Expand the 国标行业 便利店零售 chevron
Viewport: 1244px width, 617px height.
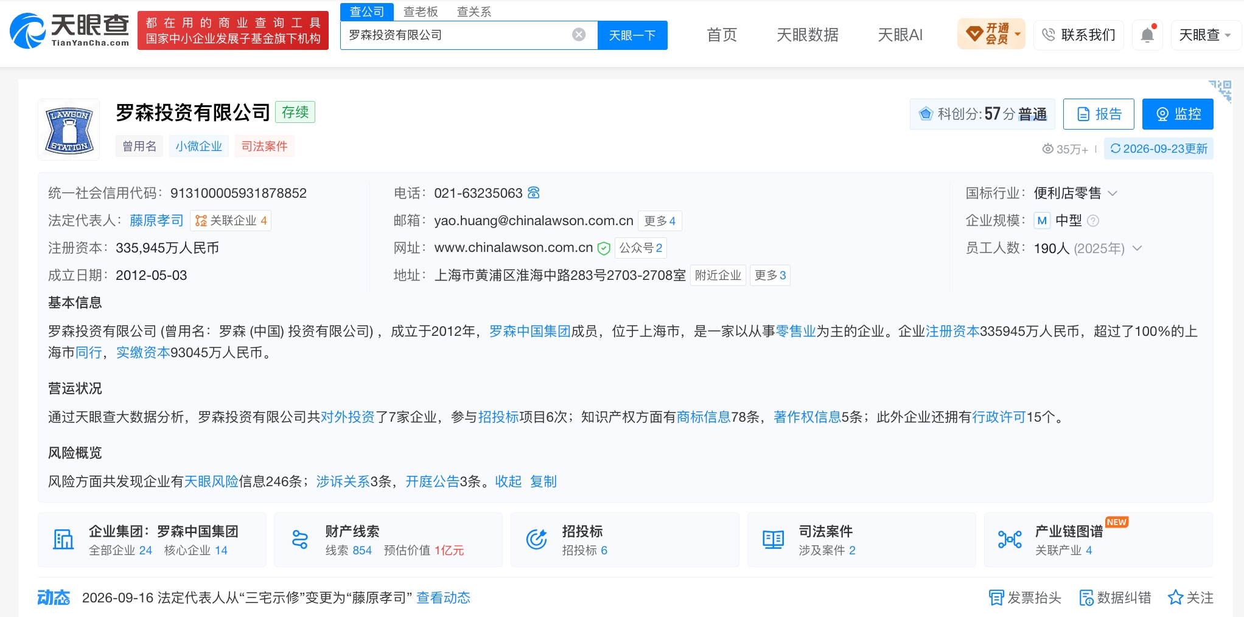1113,193
